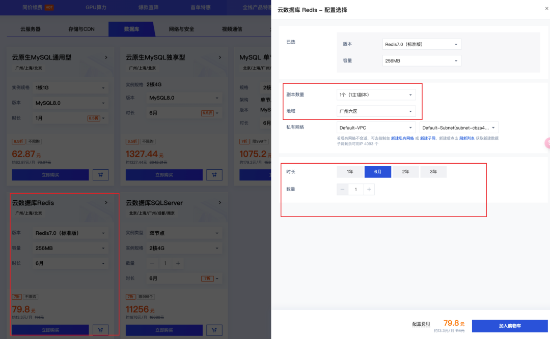
Task: Open 云数据库SQLServer details chevron
Action: [220, 203]
